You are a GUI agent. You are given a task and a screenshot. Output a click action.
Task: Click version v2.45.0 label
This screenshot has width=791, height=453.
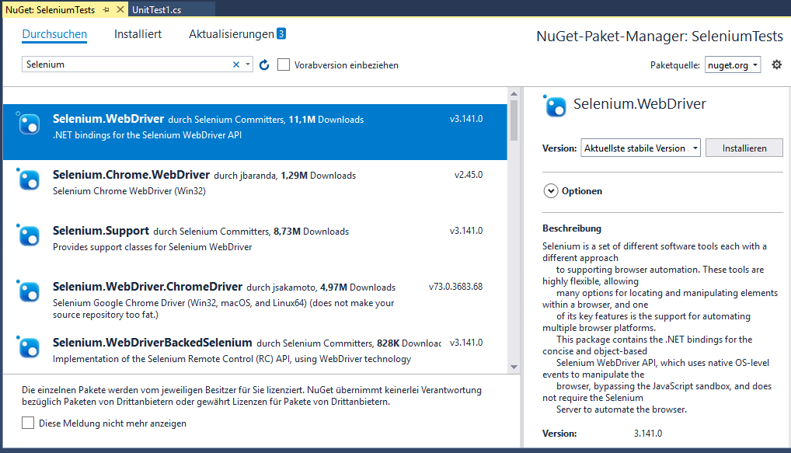coord(468,175)
